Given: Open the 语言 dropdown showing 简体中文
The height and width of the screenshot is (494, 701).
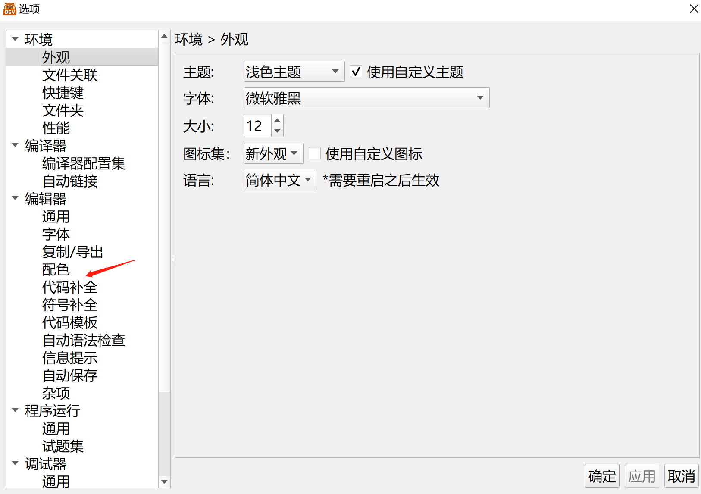Looking at the screenshot, I should (280, 180).
